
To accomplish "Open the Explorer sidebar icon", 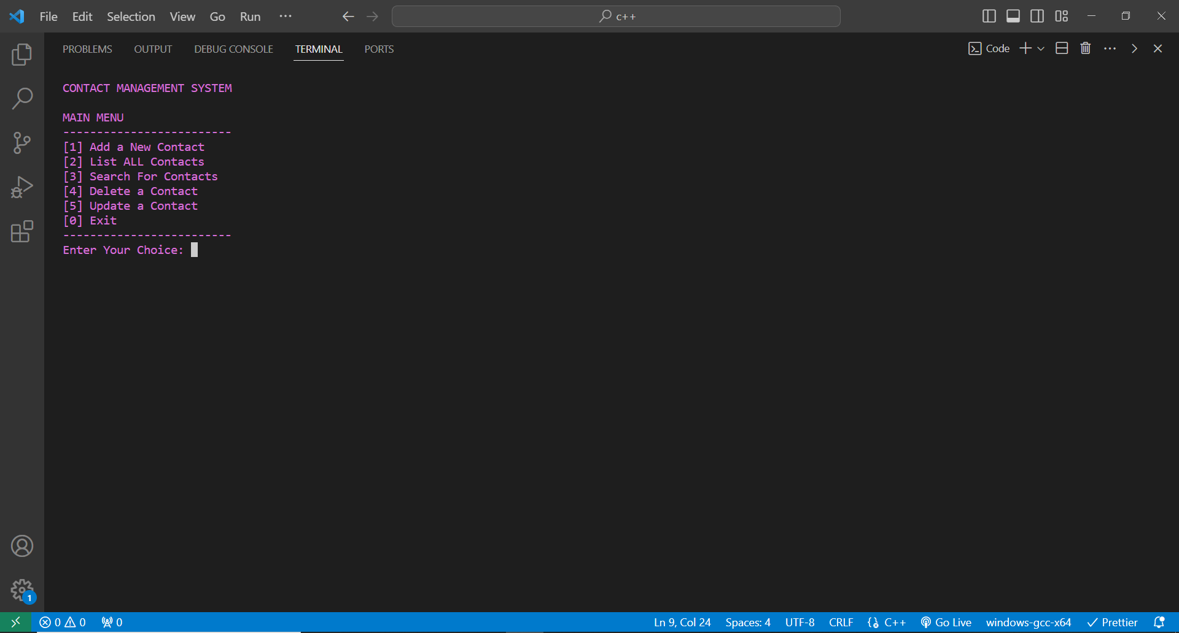I will click(22, 55).
